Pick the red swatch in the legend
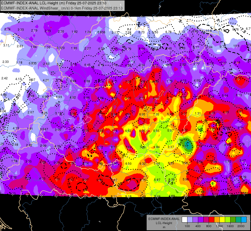 coord(212,220)
